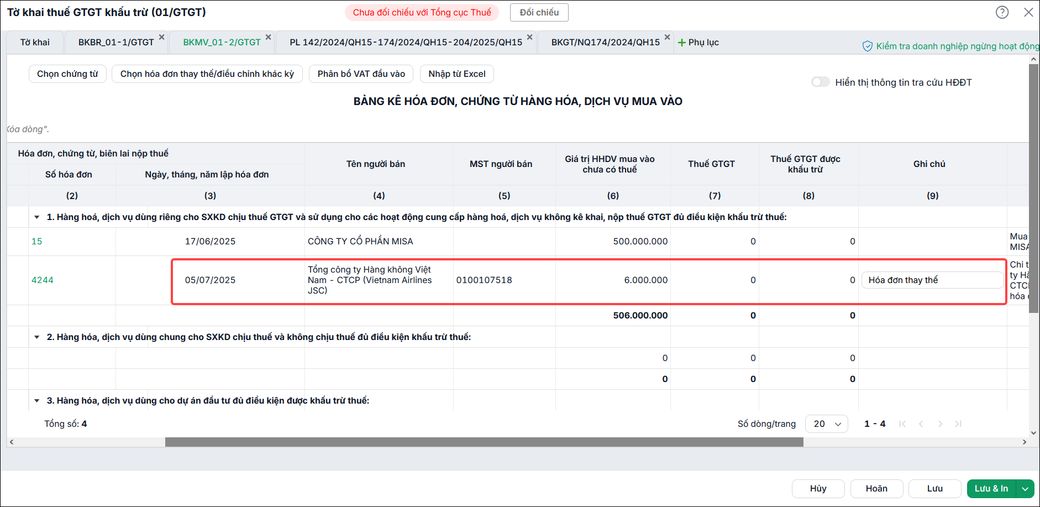Click the Đối chiếu button
Viewport: 1040px width, 507px height.
pyautogui.click(x=539, y=13)
